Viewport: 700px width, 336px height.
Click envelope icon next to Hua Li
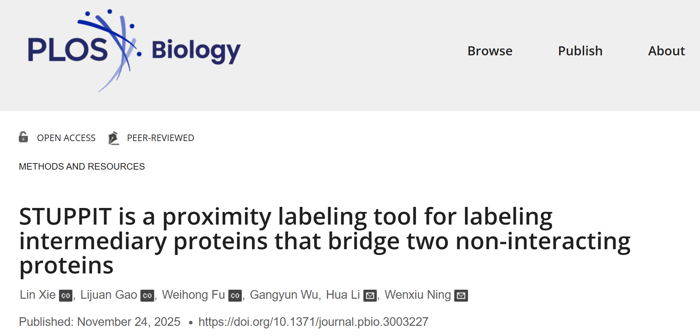(x=370, y=295)
